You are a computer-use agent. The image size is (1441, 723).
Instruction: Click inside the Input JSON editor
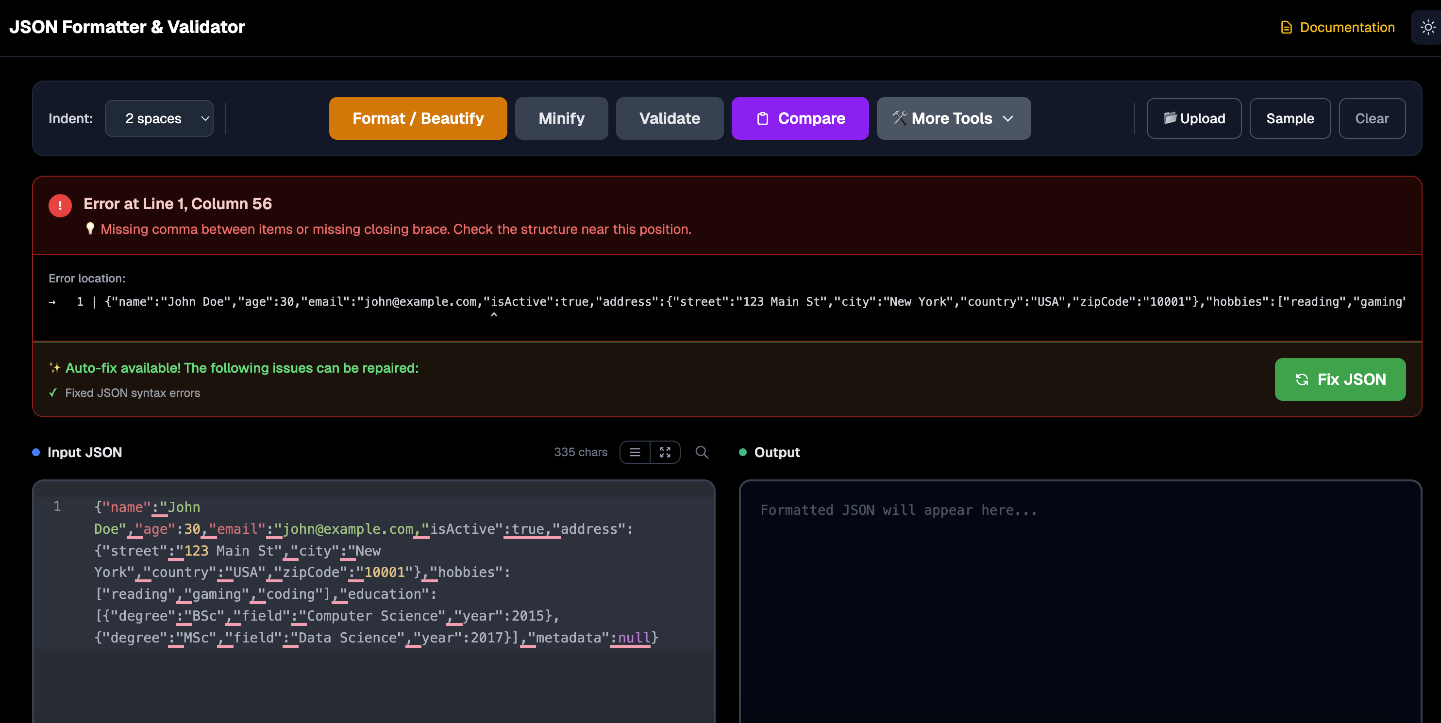[375, 587]
